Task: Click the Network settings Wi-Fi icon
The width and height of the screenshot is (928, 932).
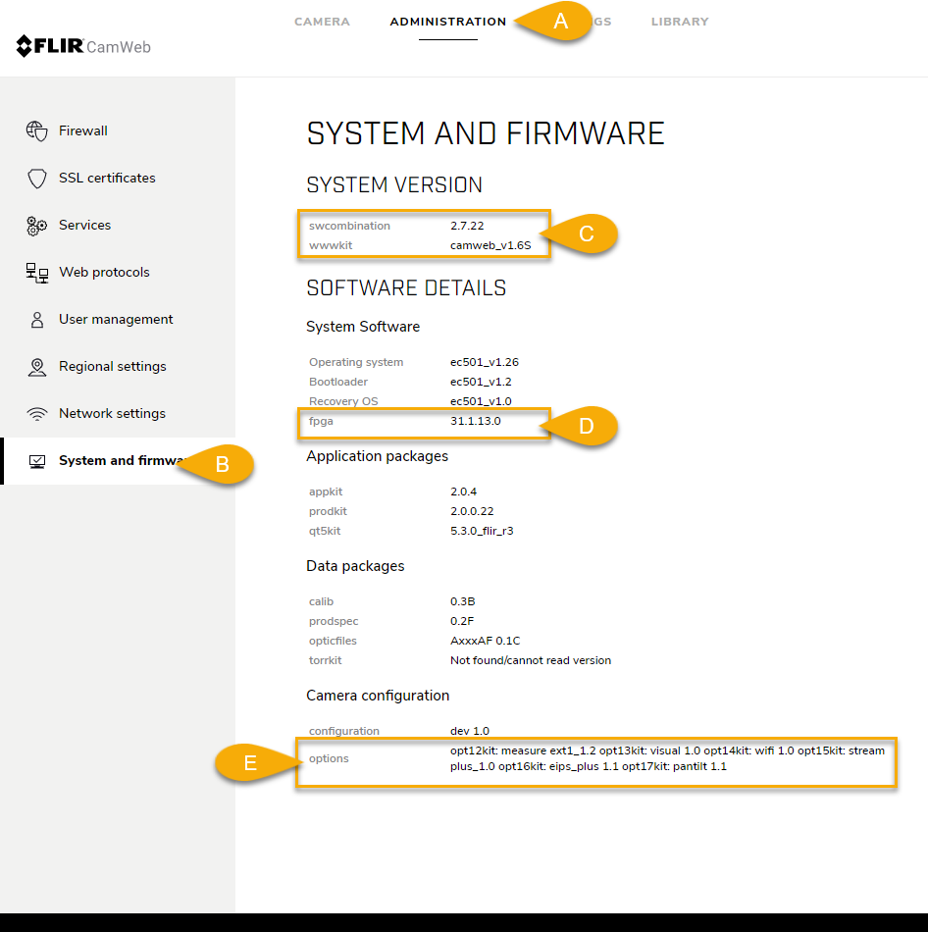Action: coord(37,414)
